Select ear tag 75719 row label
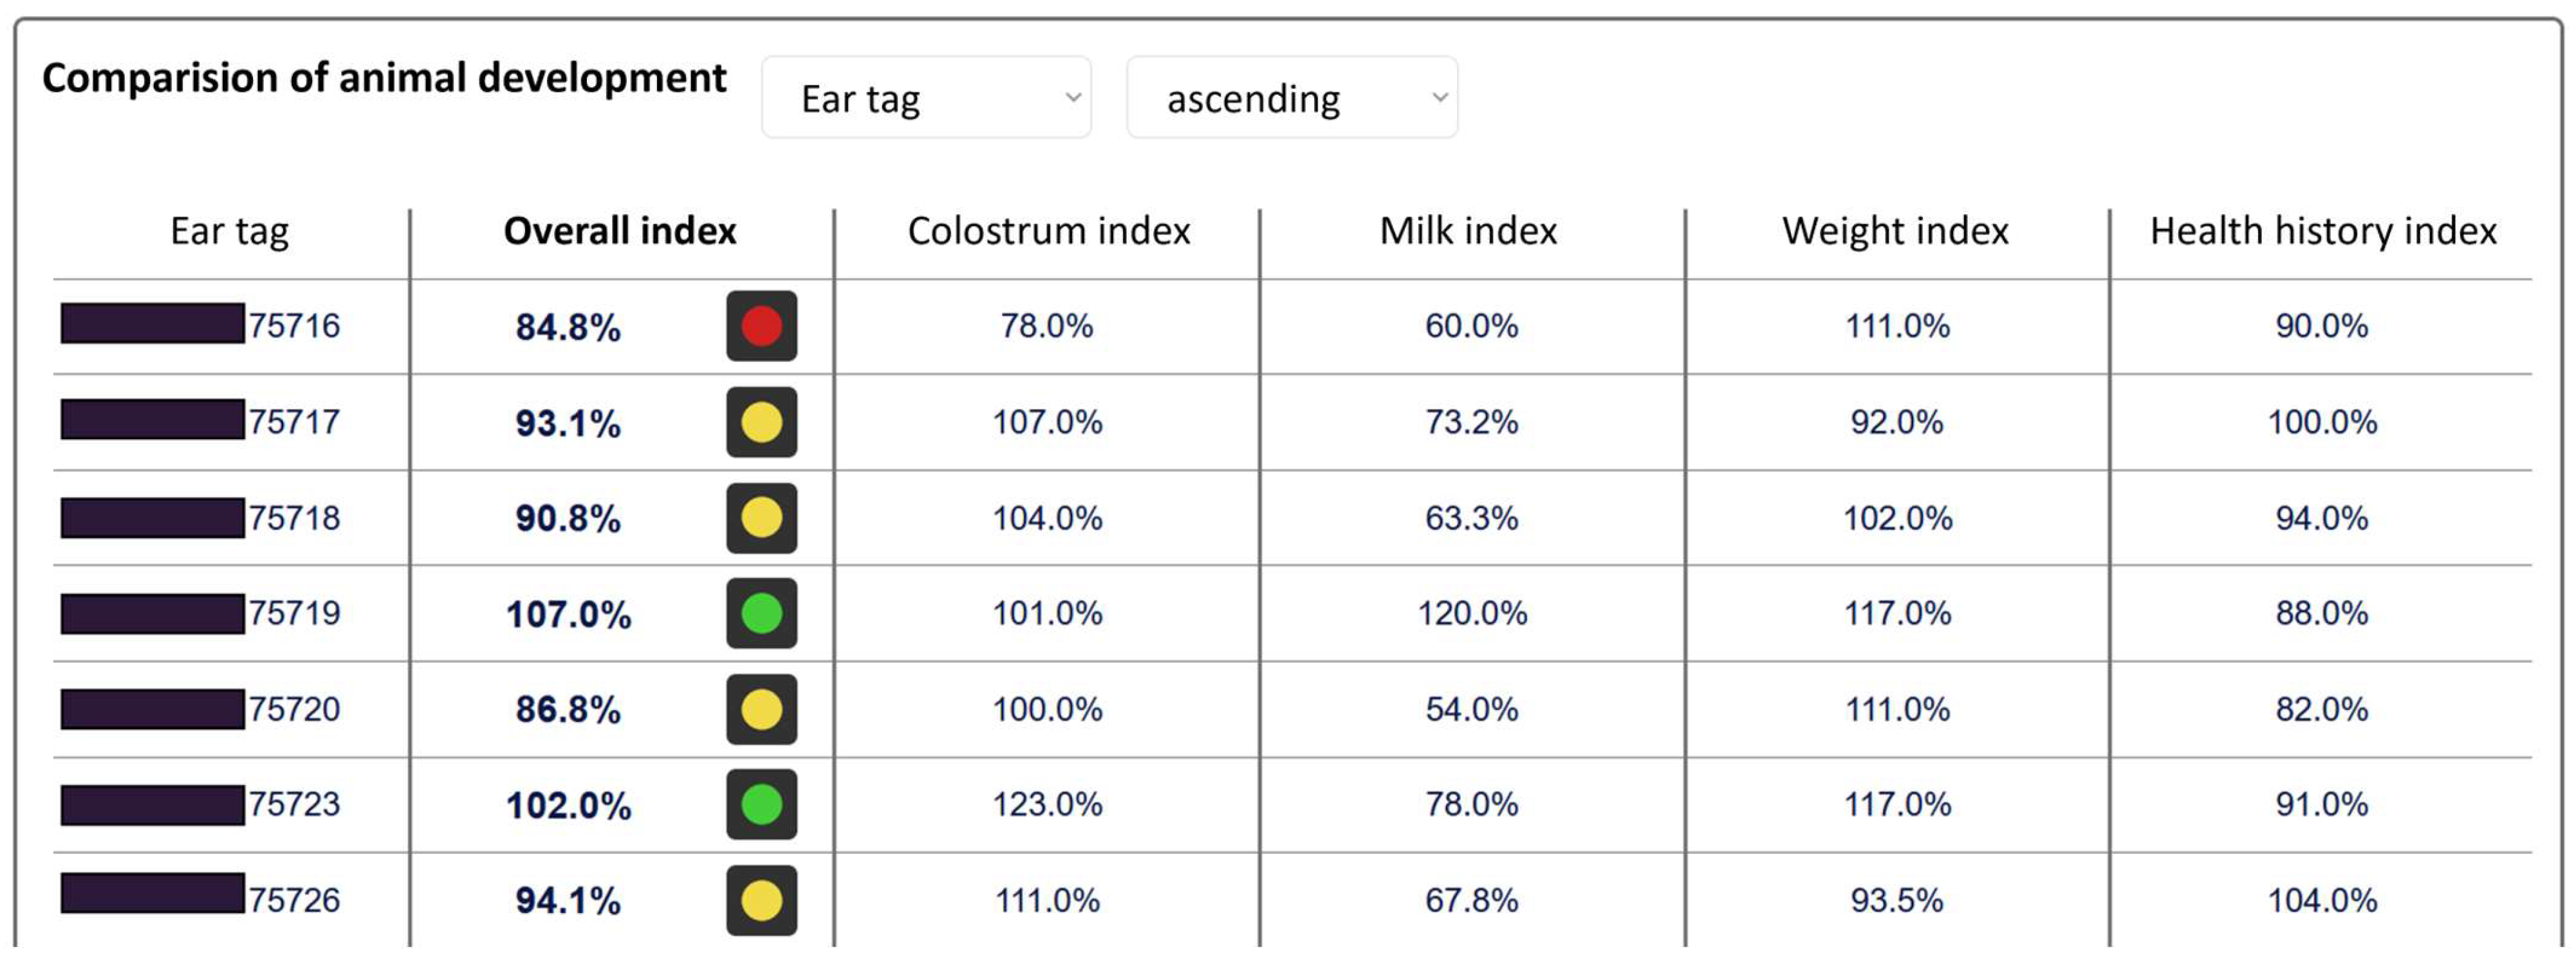This screenshot has height=969, width=2576. click(294, 612)
